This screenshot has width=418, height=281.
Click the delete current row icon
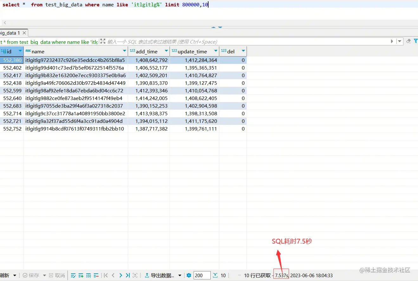[96, 275]
